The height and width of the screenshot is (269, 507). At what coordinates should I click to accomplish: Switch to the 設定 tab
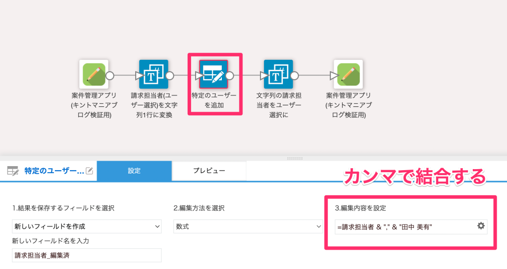134,171
